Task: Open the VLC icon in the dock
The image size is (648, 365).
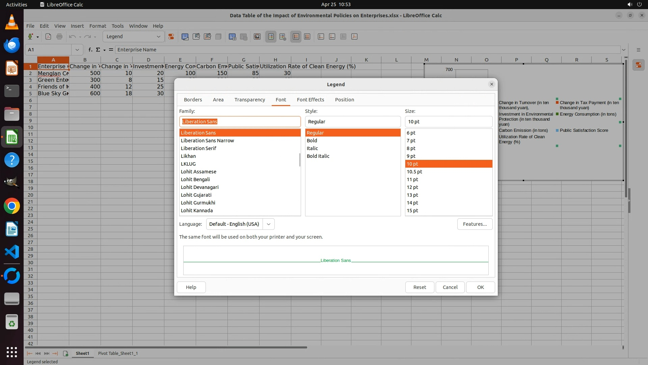Action: click(12, 22)
